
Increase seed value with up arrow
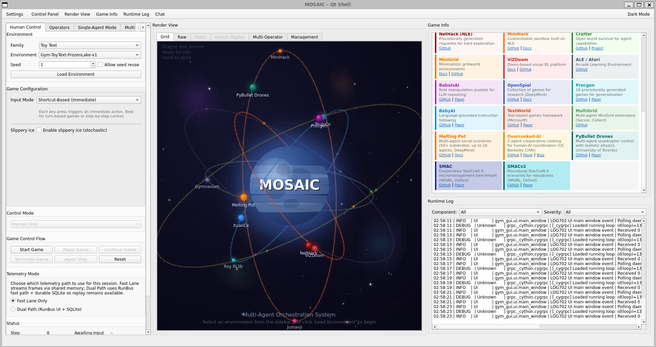(x=93, y=63)
